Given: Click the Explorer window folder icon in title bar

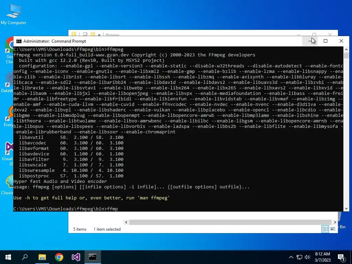Looking at the screenshot, I should tap(74, 34).
